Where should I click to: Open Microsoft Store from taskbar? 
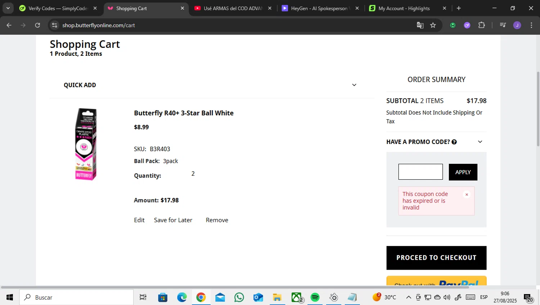tap(163, 297)
